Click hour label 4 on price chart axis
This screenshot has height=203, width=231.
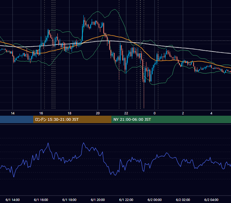(211, 113)
